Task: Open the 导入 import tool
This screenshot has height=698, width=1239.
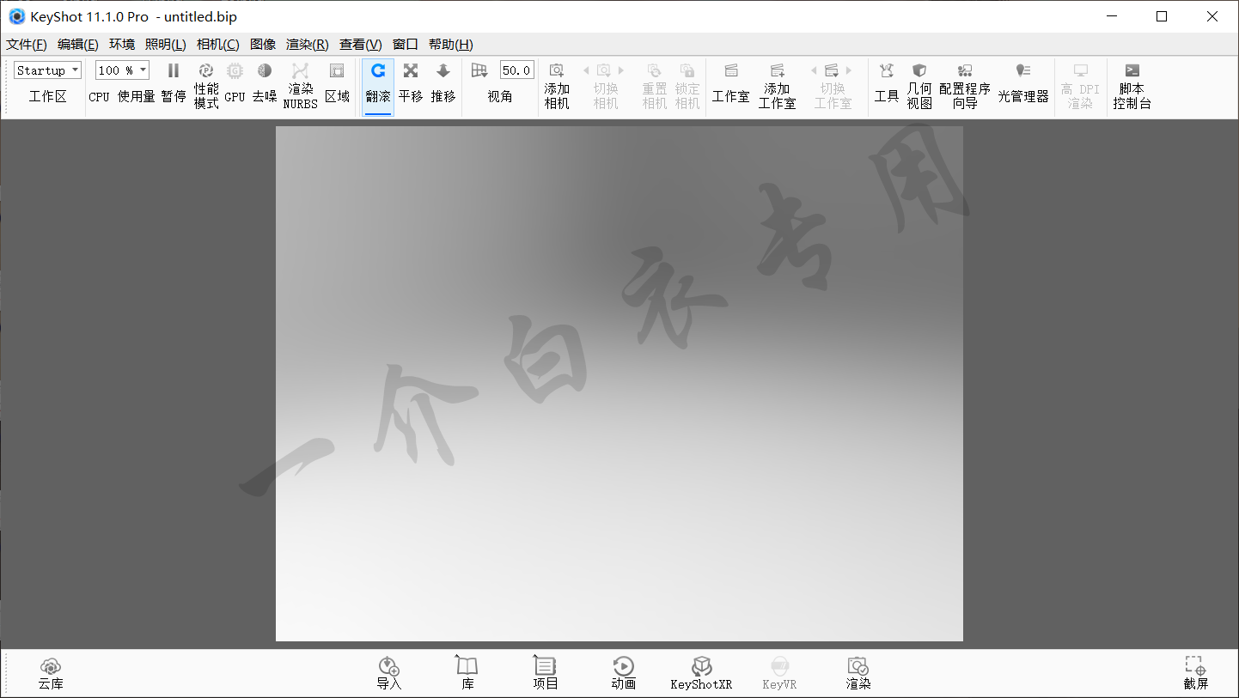Action: click(x=388, y=672)
